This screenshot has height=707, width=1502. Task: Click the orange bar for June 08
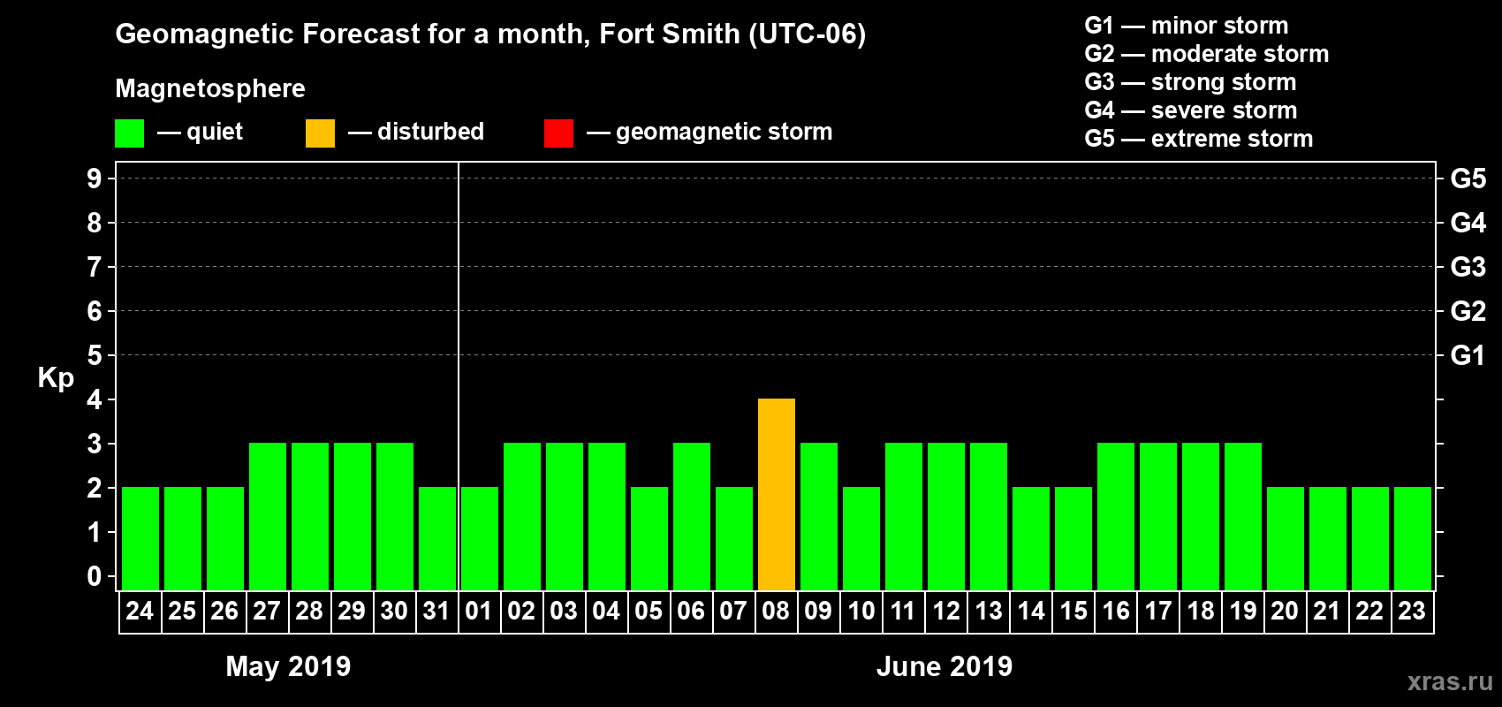click(x=777, y=494)
